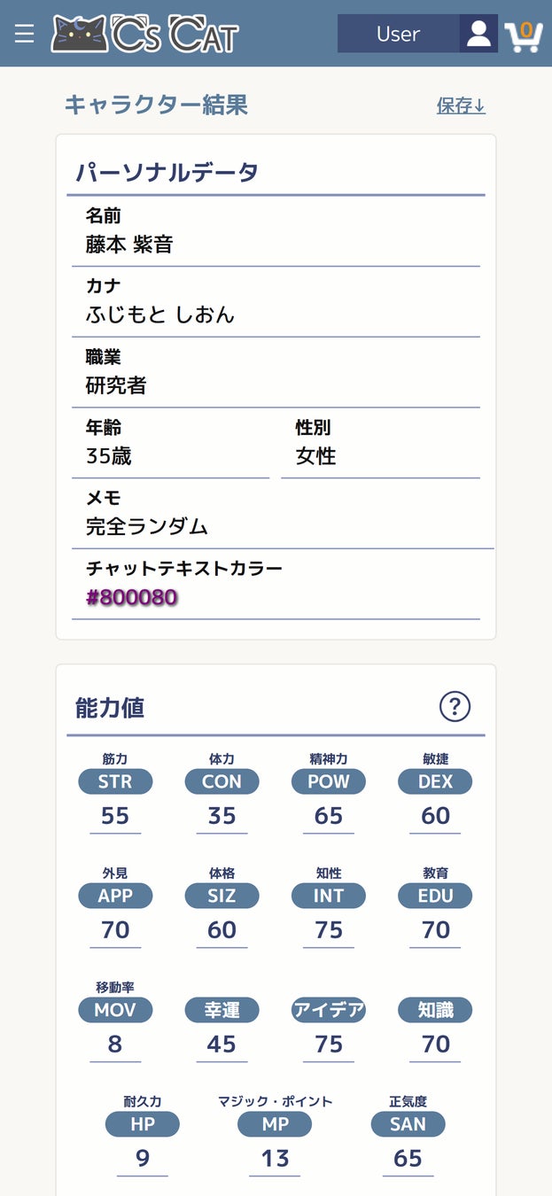Select the DEX ability badge
The image size is (552, 1196).
click(435, 781)
